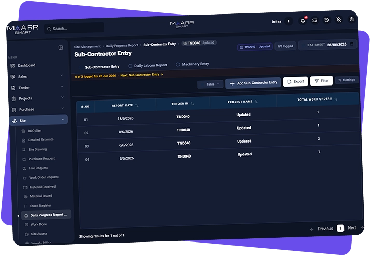Screen dimensions: 371x256
Task: Open Site Drawing submenu item
Action: 35,149
